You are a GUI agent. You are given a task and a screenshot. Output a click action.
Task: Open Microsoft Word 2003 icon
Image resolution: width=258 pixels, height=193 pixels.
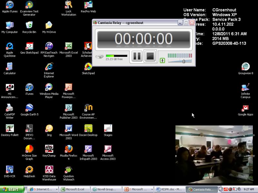(x=69, y=132)
